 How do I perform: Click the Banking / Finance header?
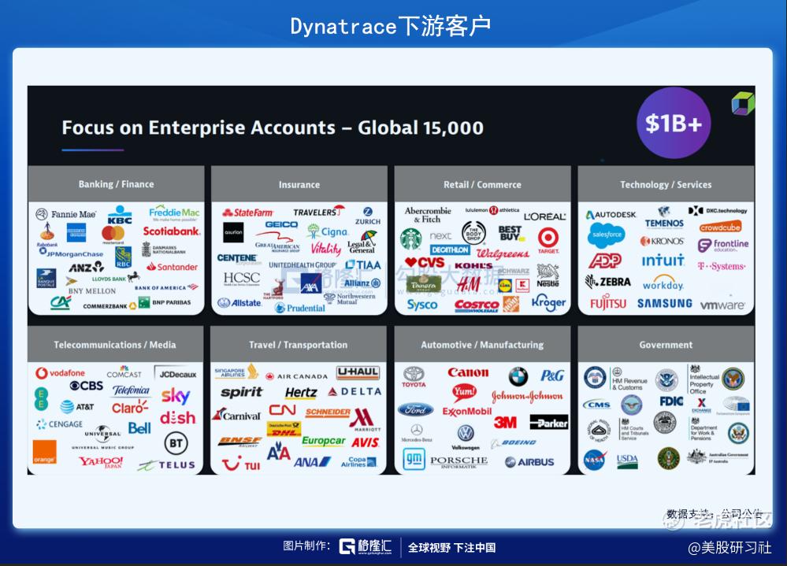point(117,184)
